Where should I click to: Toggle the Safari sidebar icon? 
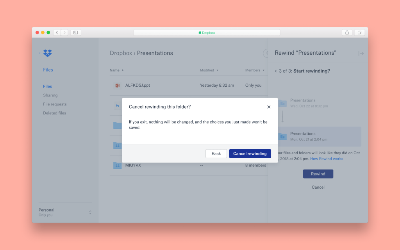(76, 32)
